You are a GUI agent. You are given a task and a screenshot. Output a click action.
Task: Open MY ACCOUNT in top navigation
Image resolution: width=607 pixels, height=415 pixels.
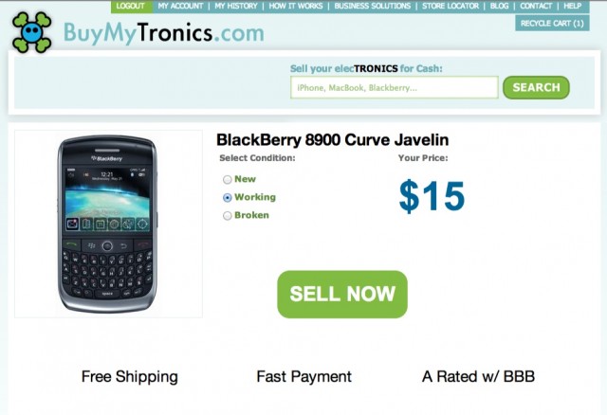[180, 7]
